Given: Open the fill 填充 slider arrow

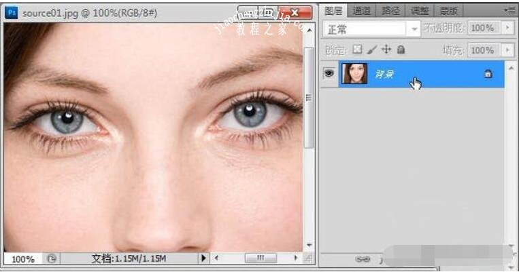Looking at the screenshot, I should 507,50.
